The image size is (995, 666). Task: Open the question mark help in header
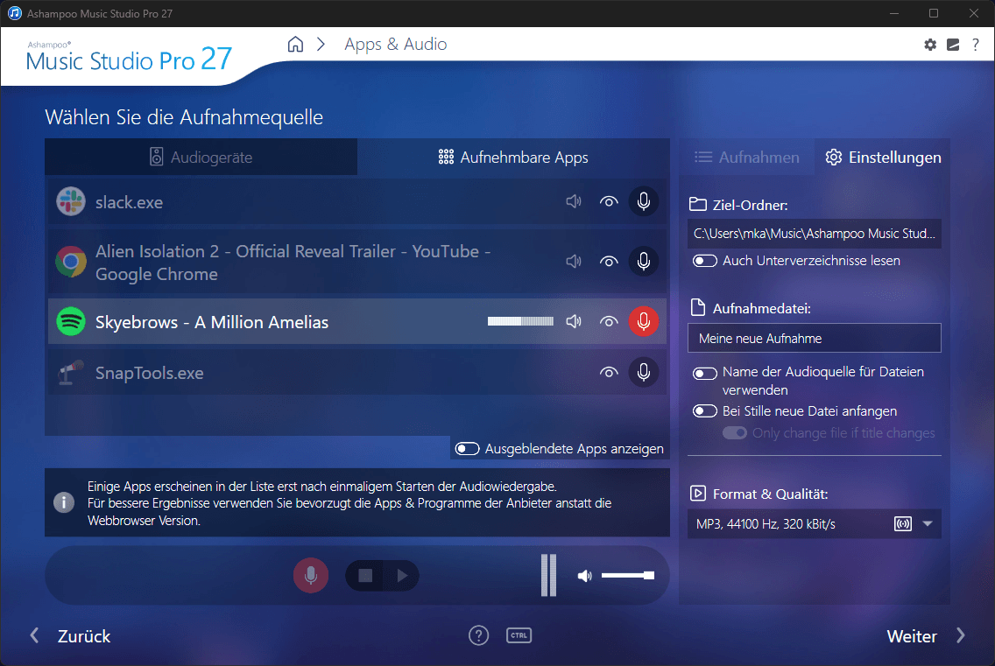tap(976, 45)
